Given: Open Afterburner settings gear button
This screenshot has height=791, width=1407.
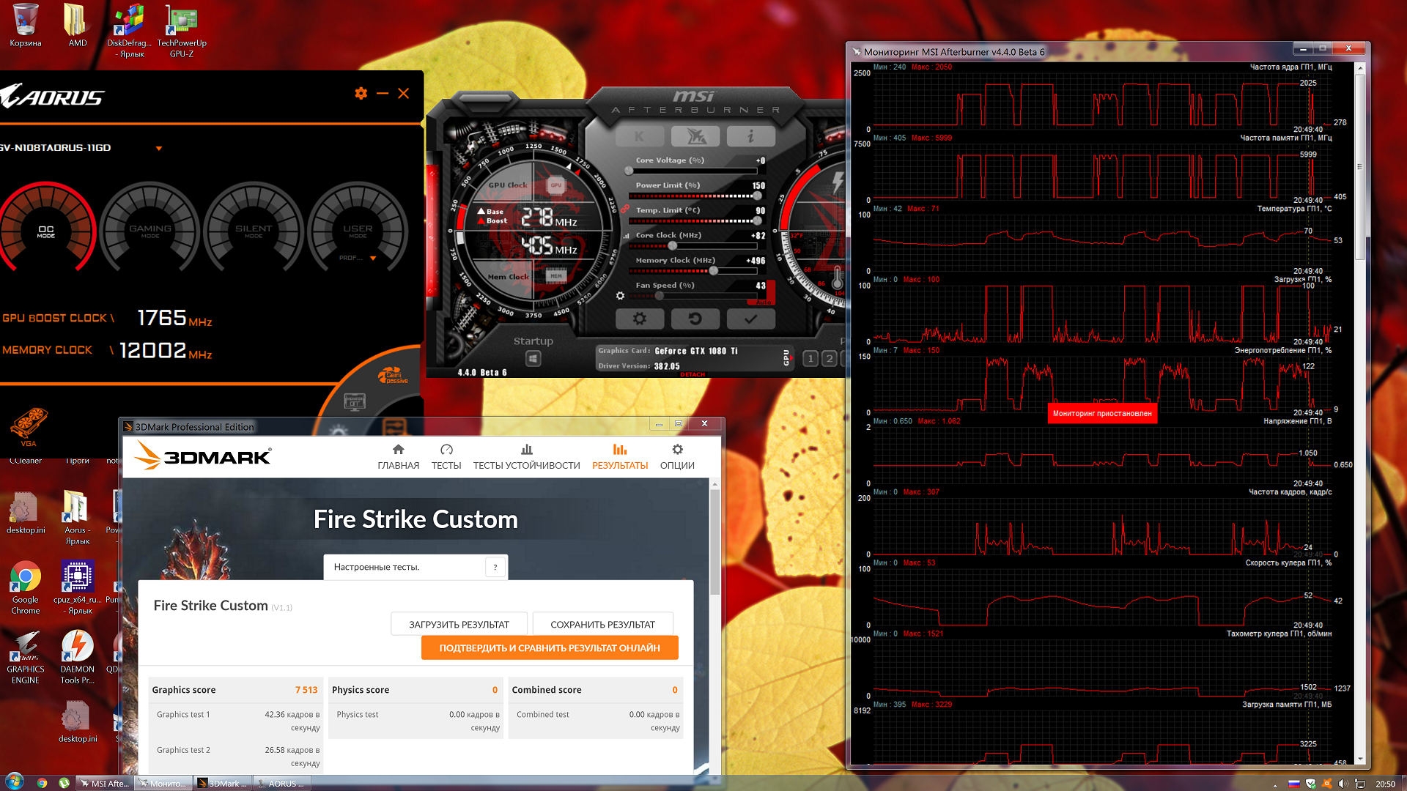Looking at the screenshot, I should coord(639,319).
